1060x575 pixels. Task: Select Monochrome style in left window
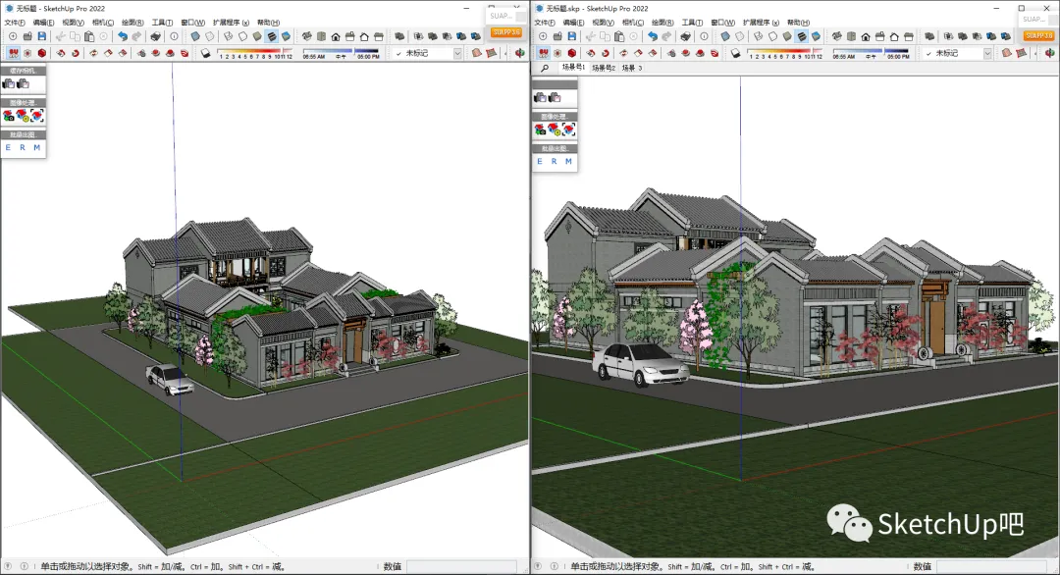point(286,36)
